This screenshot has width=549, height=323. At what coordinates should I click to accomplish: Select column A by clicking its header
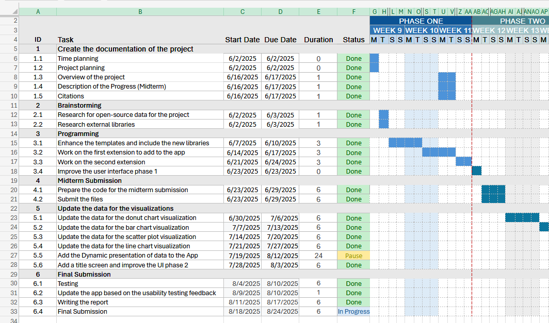tap(38, 11)
